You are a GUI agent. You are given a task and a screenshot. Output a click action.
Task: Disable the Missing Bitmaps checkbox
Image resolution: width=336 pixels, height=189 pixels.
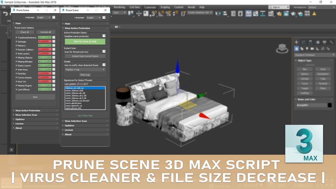16,61
